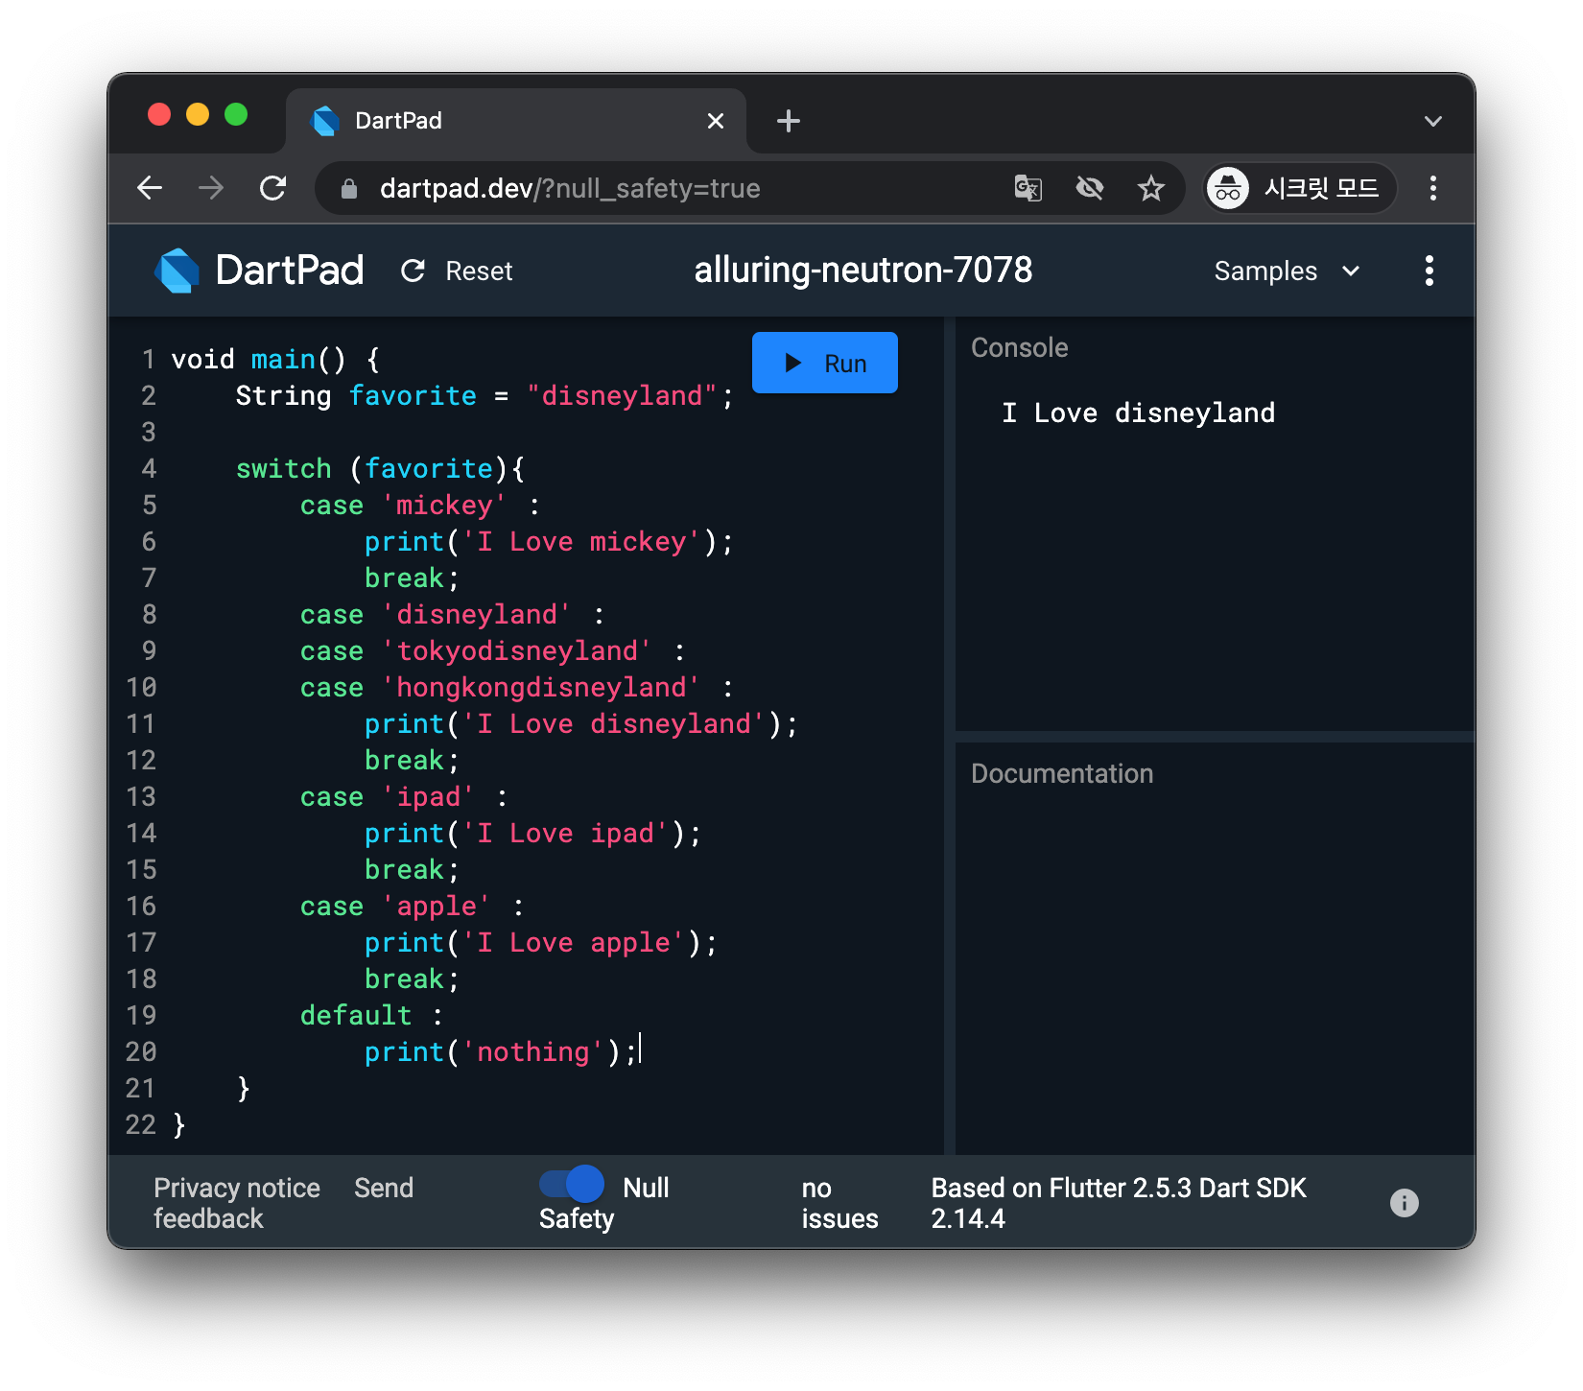Click the 'no issues' status text
Screen dimensions: 1583x1391
point(839,1203)
